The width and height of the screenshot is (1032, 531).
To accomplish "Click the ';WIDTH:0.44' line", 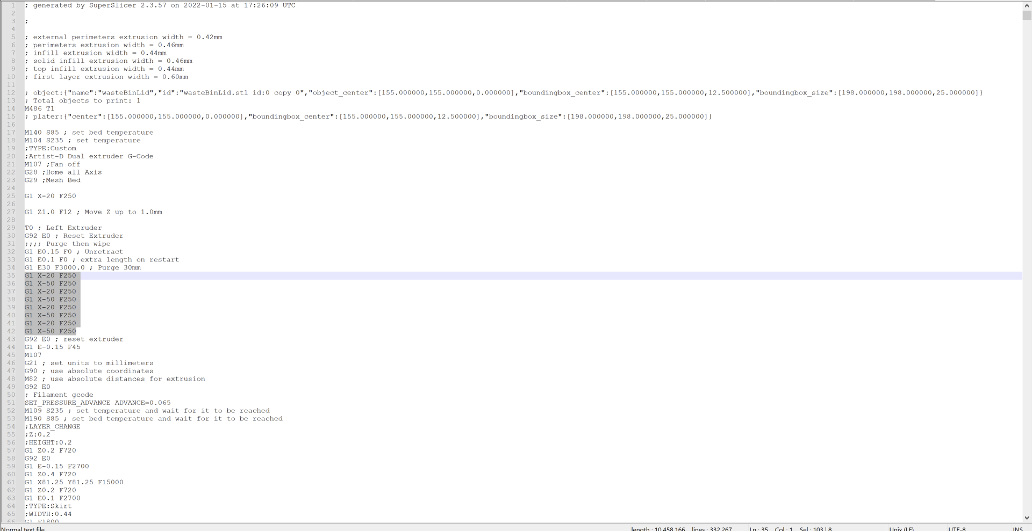I will (x=48, y=514).
